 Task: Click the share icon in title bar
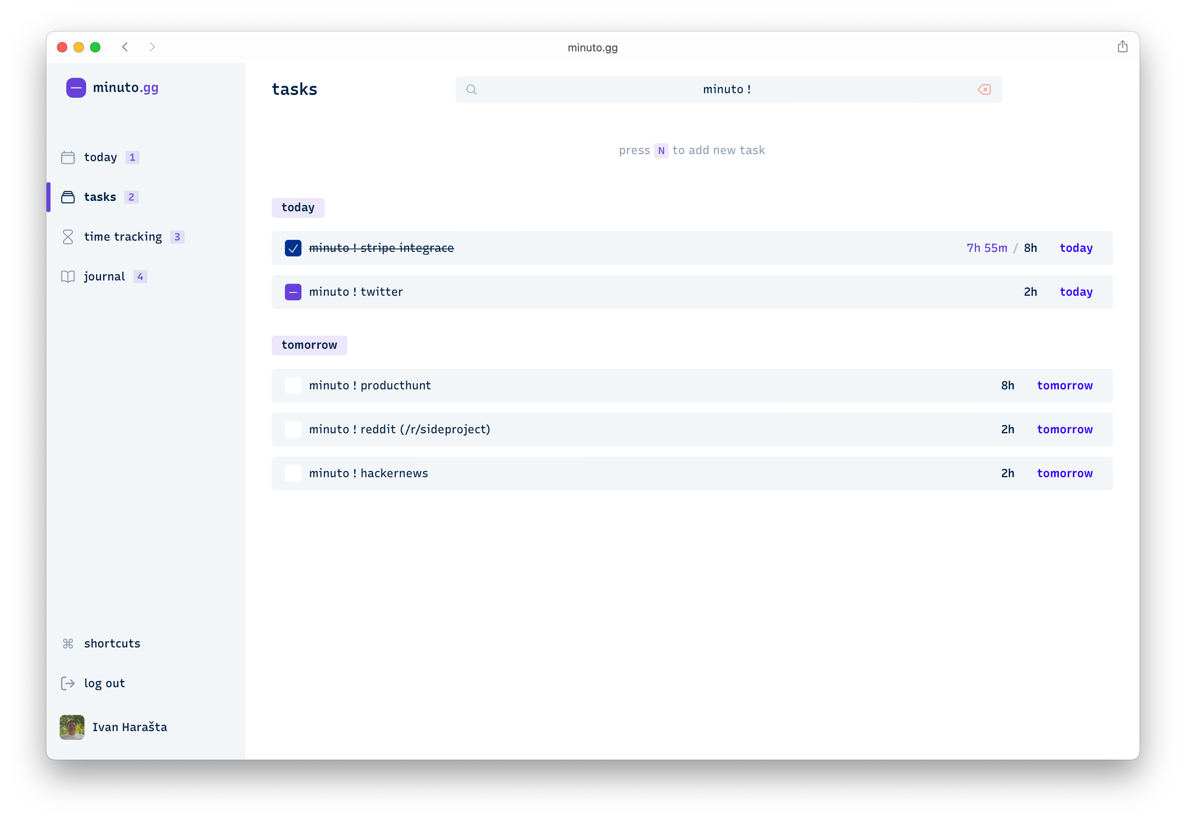tap(1123, 47)
